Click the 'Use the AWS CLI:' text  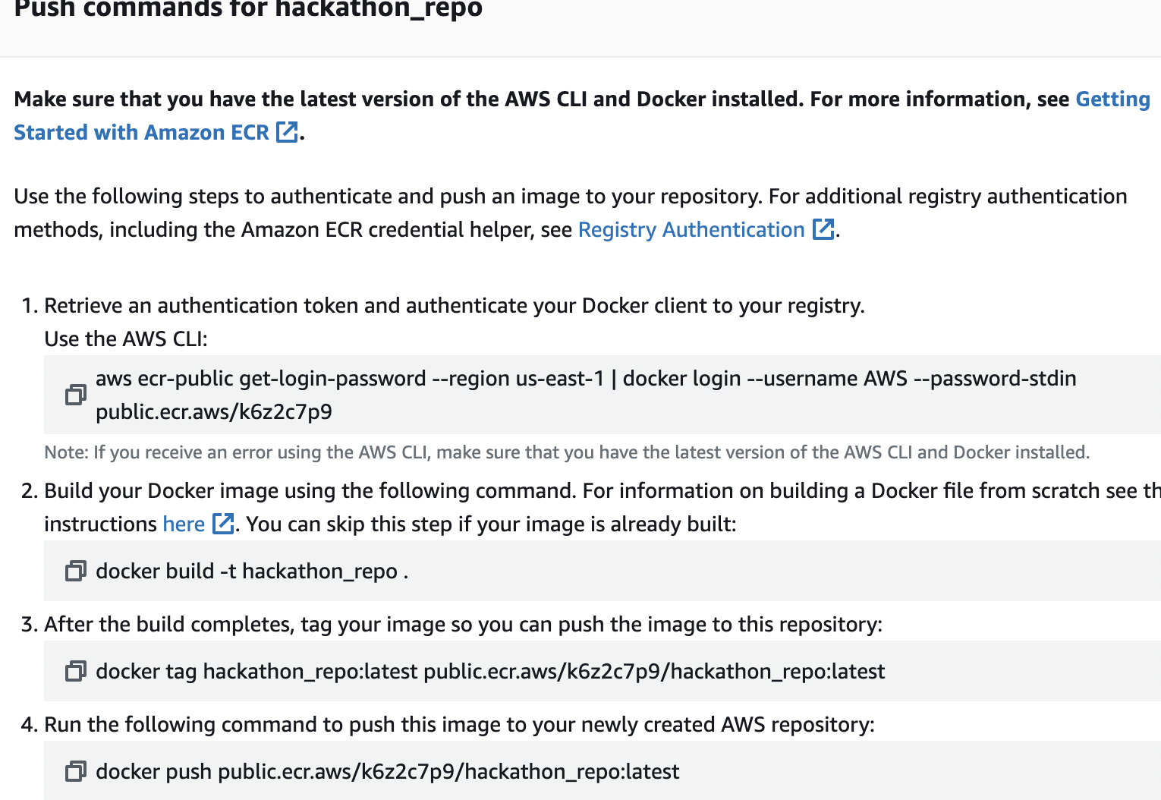[126, 339]
